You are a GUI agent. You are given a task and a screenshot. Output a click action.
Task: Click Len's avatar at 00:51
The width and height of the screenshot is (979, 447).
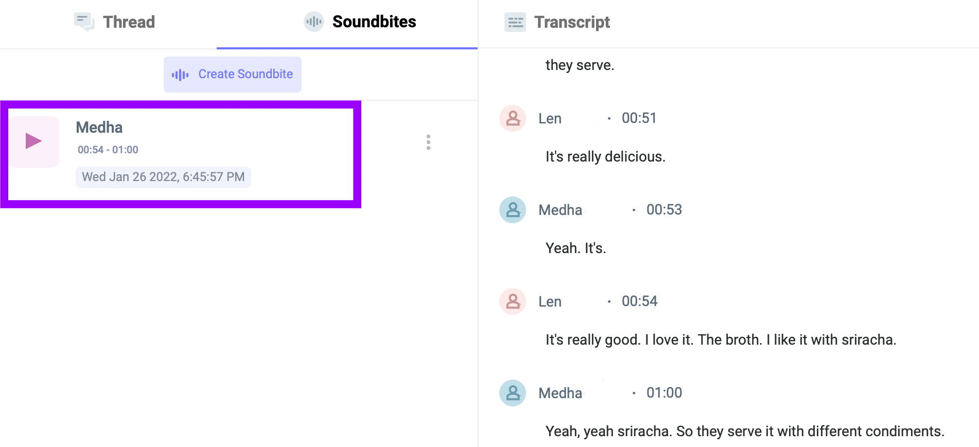click(513, 118)
